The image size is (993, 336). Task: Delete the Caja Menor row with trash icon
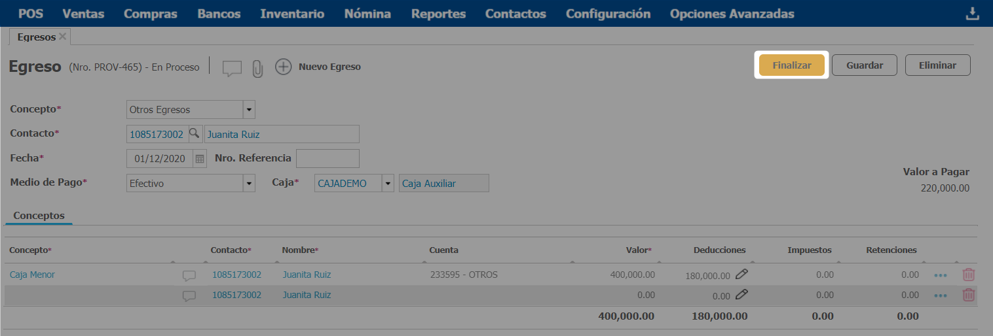(x=968, y=275)
